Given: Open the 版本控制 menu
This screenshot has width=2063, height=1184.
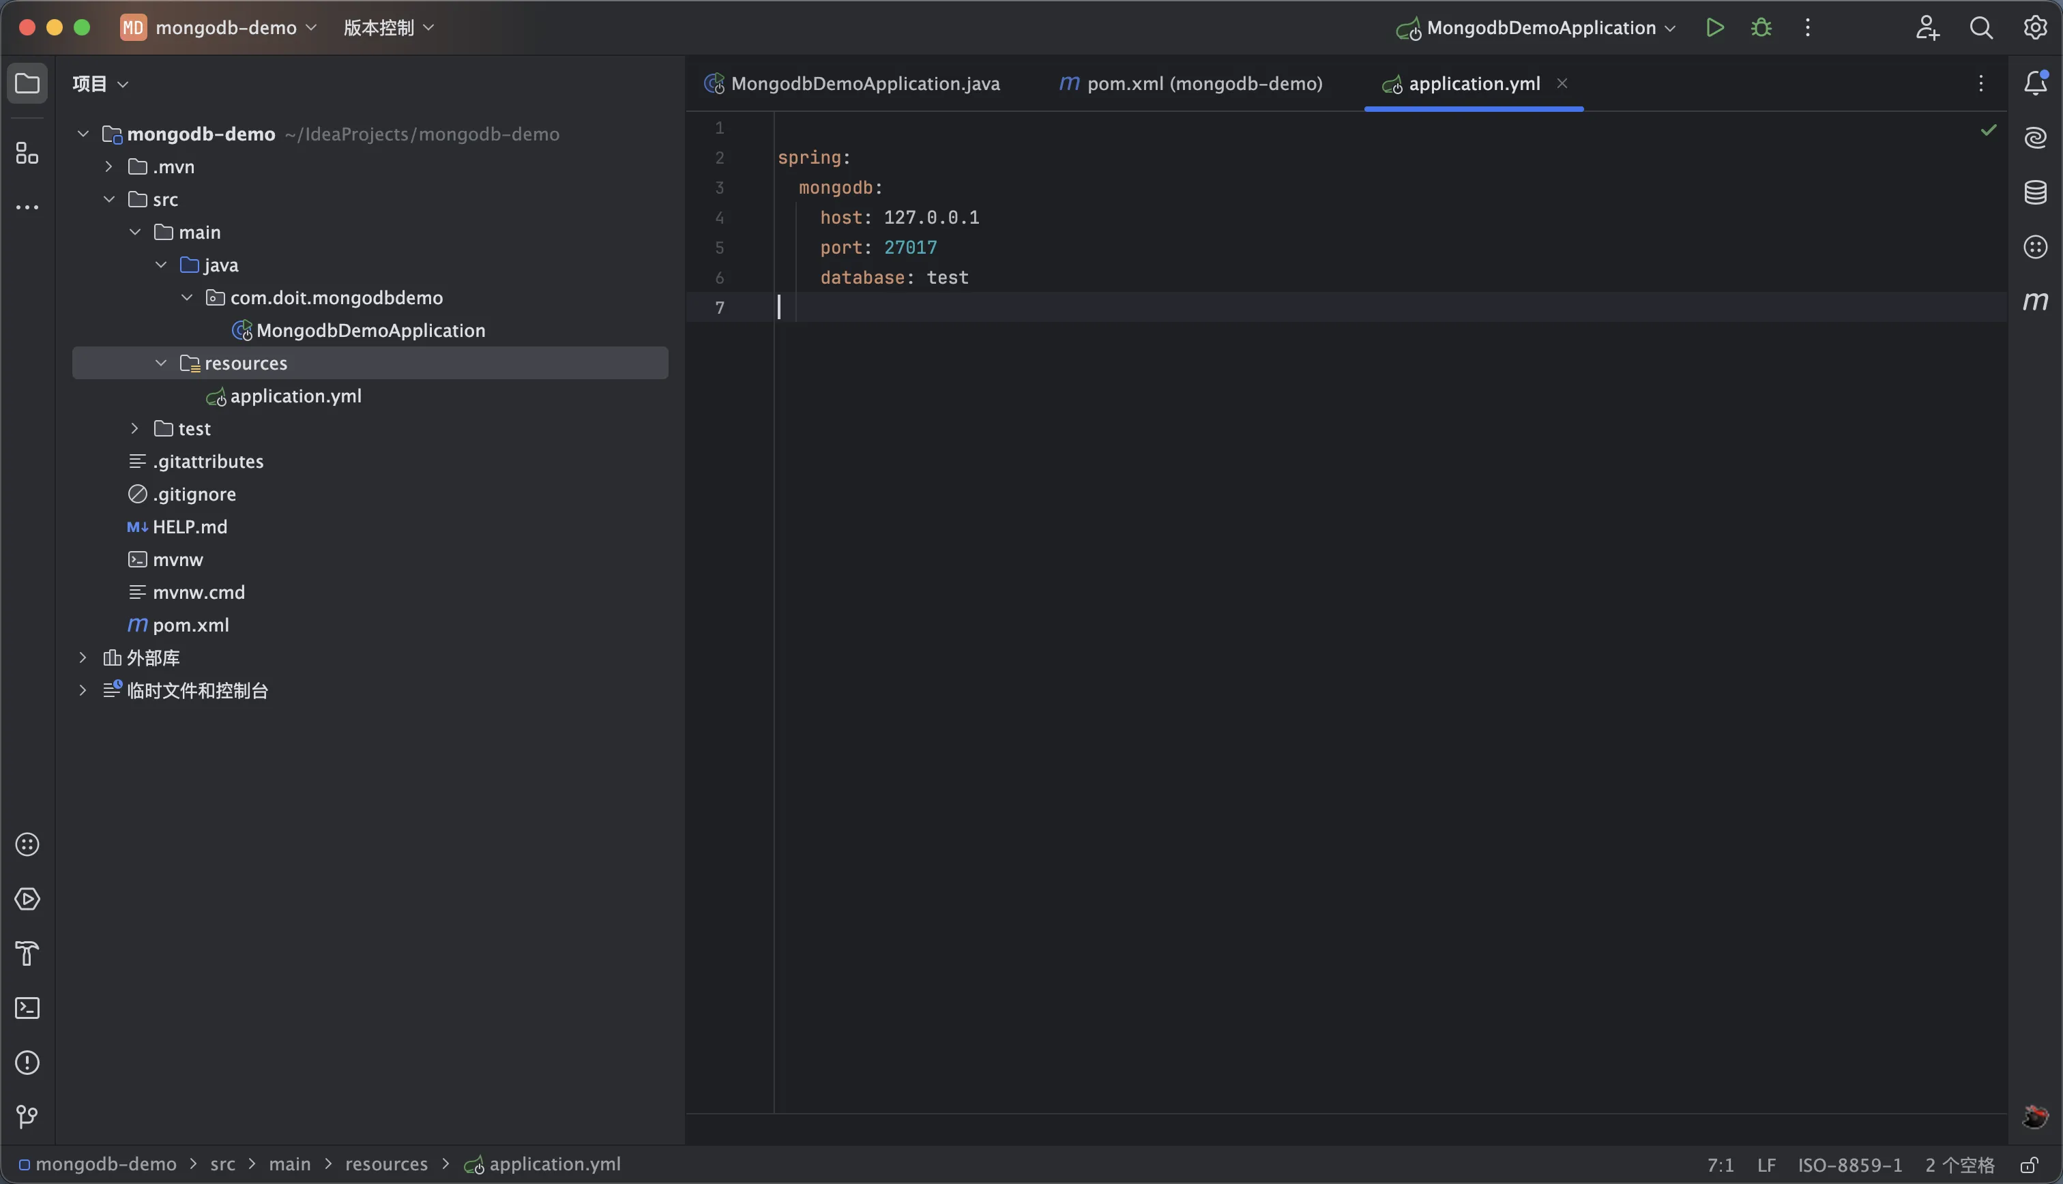Looking at the screenshot, I should click(388, 28).
